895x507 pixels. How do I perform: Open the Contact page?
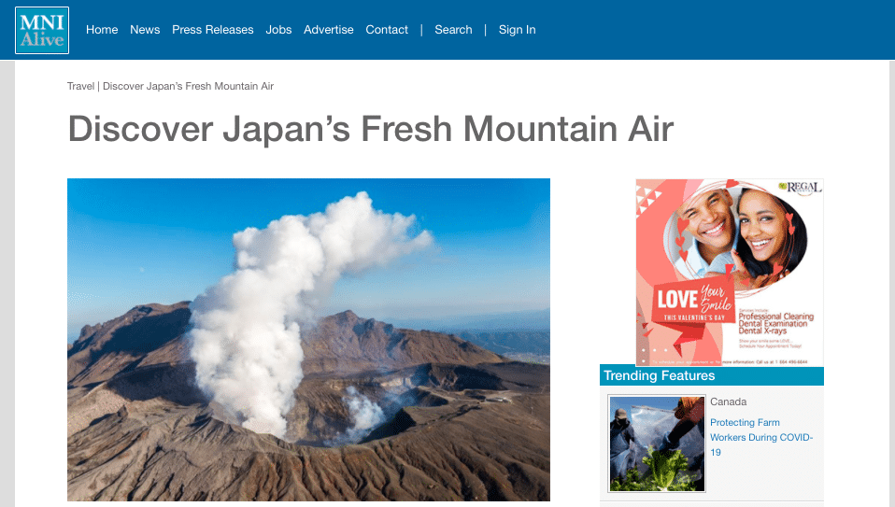[x=387, y=30]
